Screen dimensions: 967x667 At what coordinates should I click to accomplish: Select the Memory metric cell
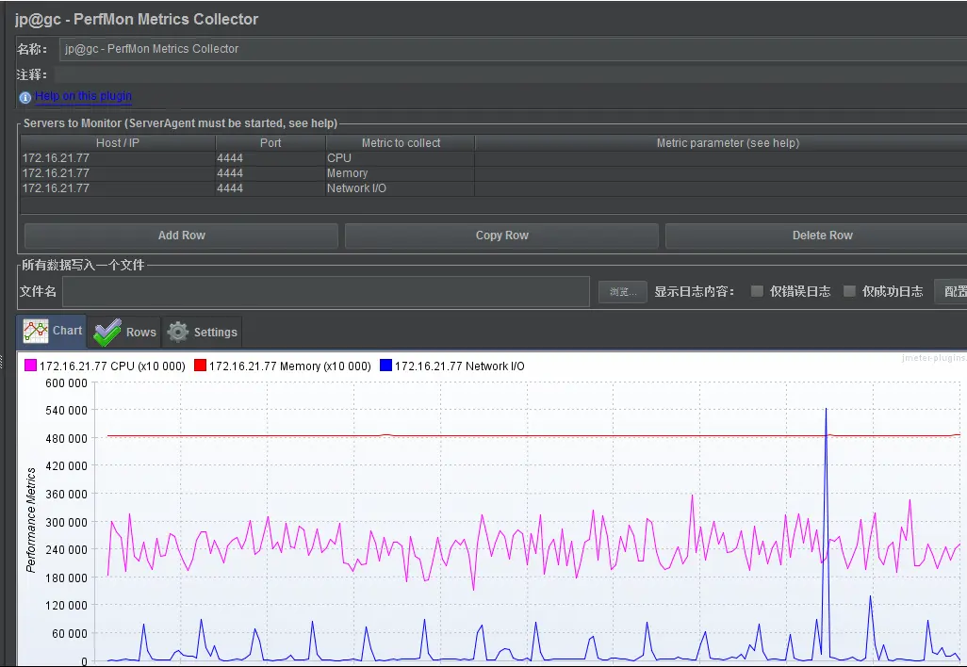[x=401, y=173]
